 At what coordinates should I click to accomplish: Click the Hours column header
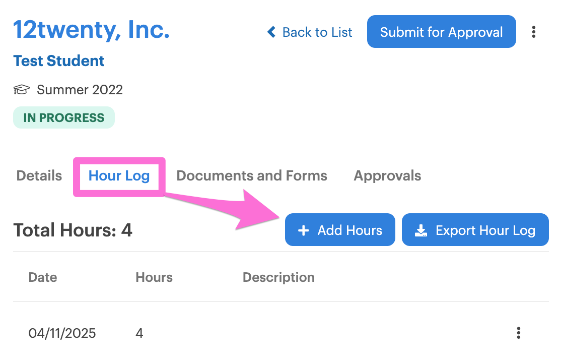pyautogui.click(x=154, y=277)
